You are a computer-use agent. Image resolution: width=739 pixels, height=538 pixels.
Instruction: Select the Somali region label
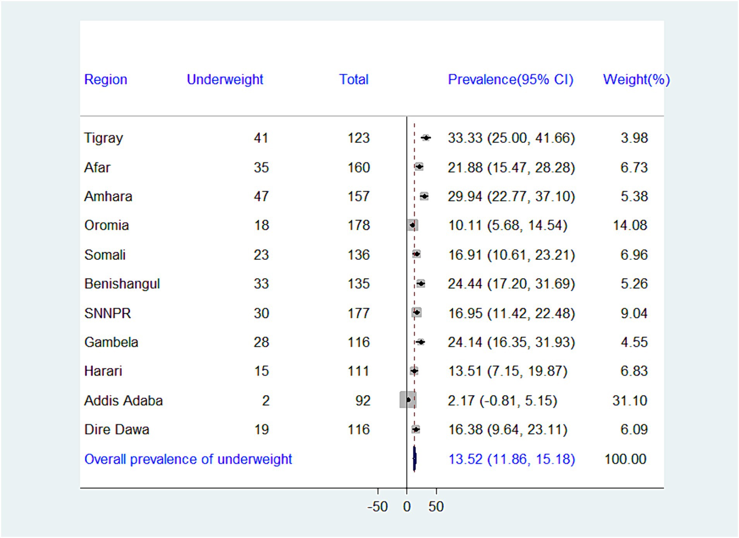pos(105,255)
